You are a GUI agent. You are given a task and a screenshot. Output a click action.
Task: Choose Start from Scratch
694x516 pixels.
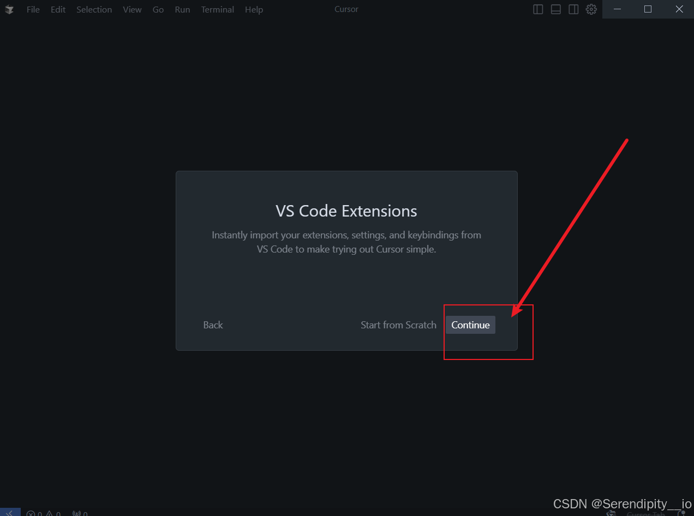[398, 325]
